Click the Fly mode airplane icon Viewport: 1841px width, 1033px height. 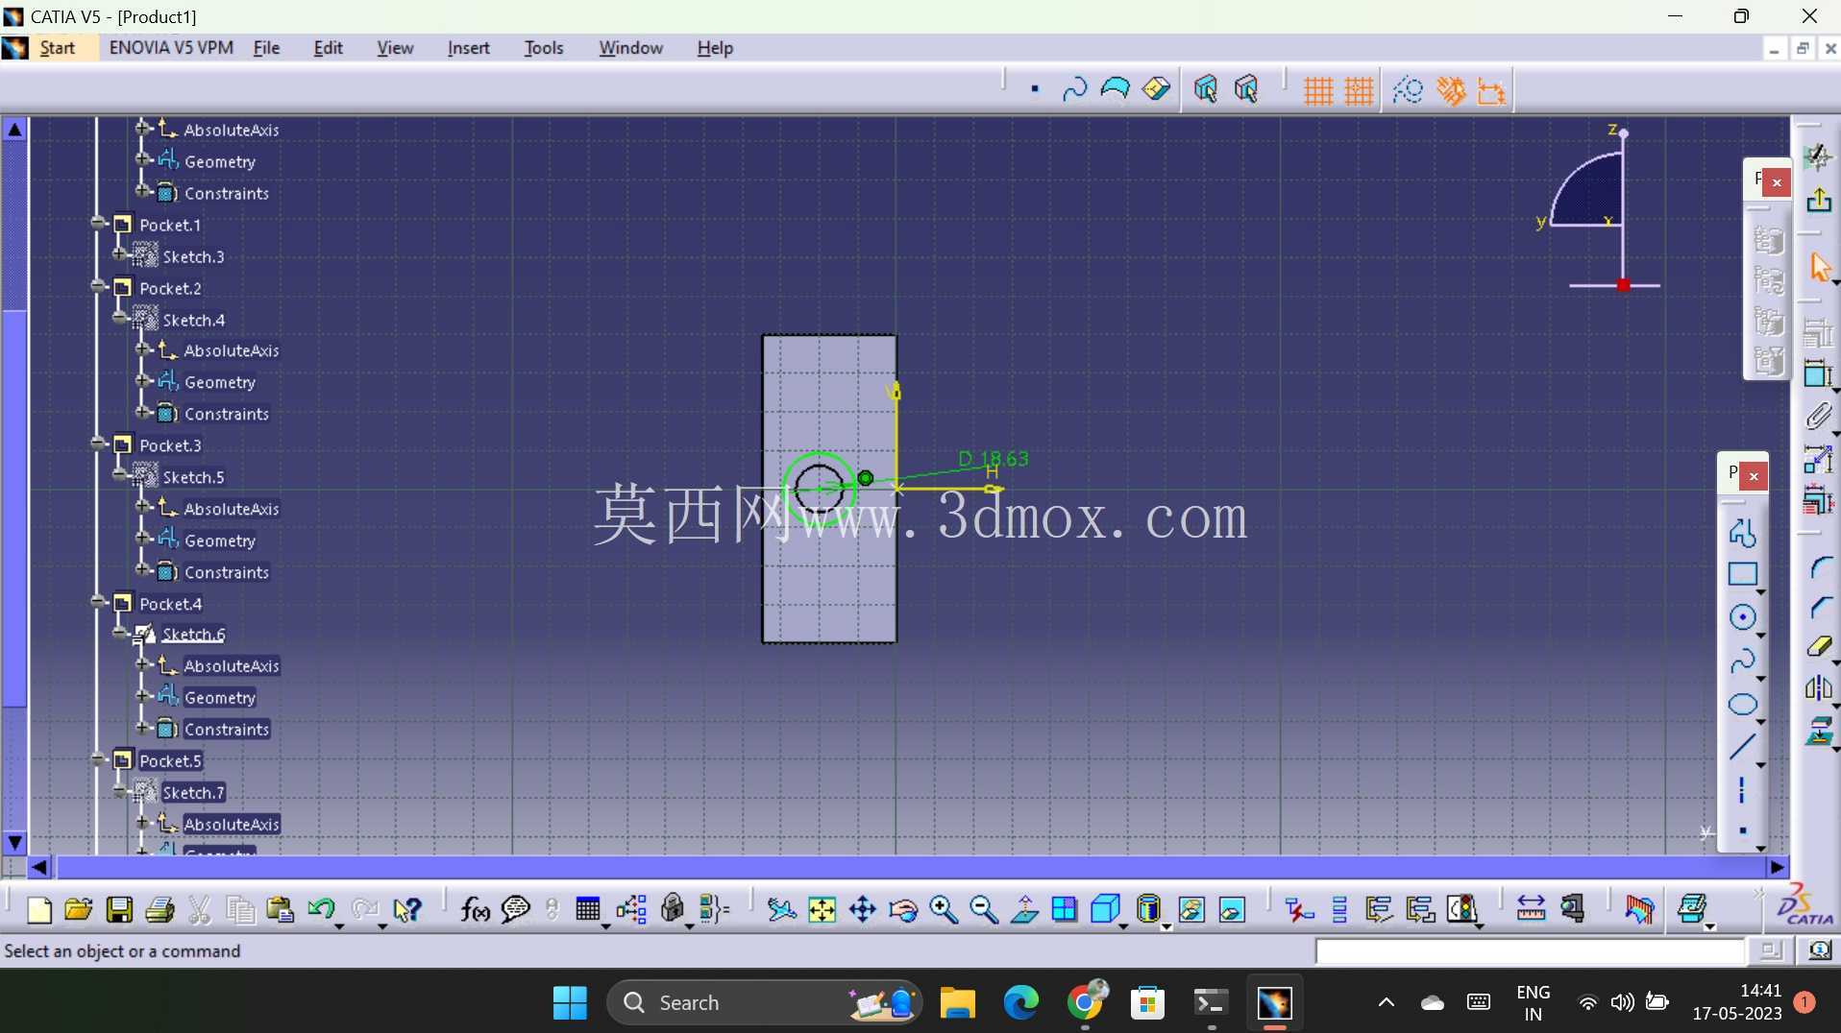pyautogui.click(x=781, y=909)
